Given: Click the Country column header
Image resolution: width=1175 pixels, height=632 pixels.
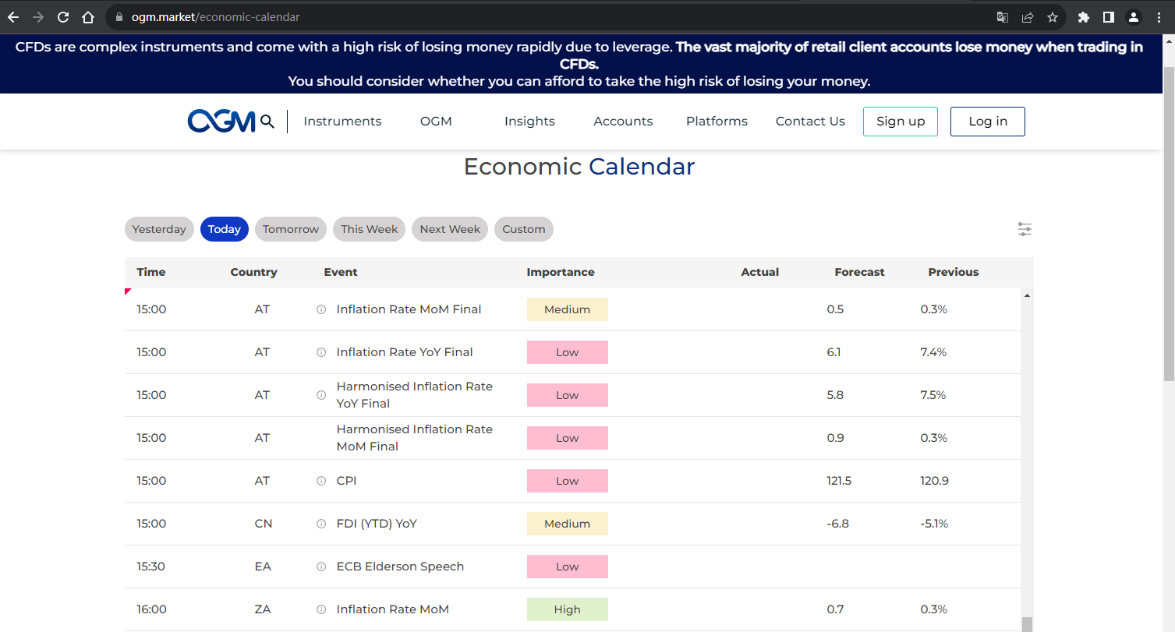Looking at the screenshot, I should coord(253,272).
